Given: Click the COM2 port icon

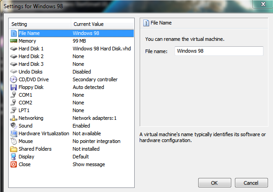Looking at the screenshot, I should tap(14, 103).
